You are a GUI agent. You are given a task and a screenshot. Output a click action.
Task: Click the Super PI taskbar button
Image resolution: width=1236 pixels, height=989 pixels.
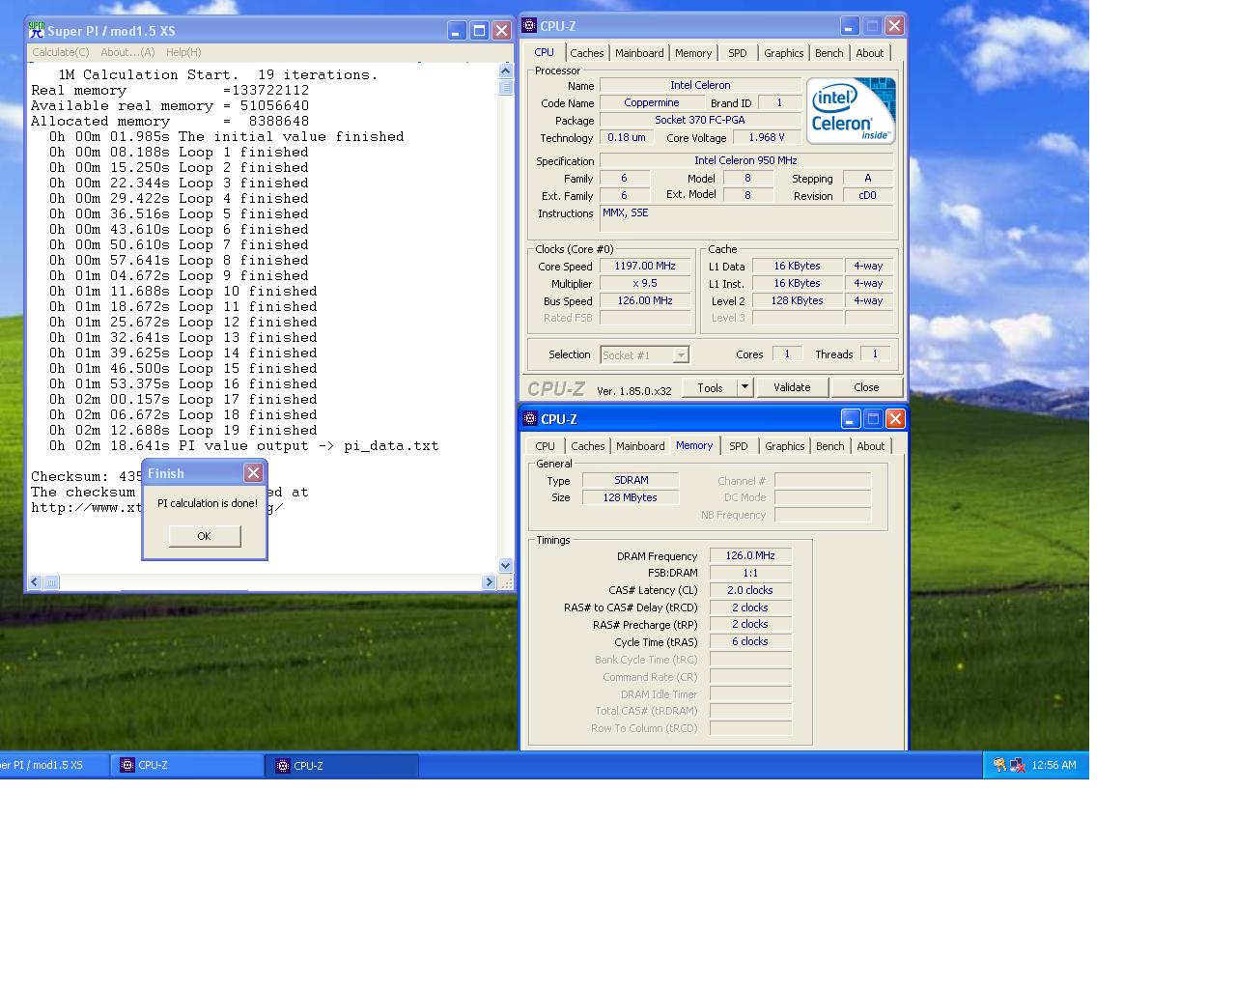[x=52, y=765]
